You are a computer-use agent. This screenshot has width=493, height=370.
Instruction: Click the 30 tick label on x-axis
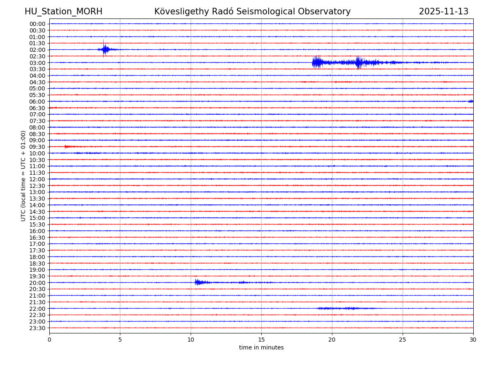pyautogui.click(x=473, y=340)
